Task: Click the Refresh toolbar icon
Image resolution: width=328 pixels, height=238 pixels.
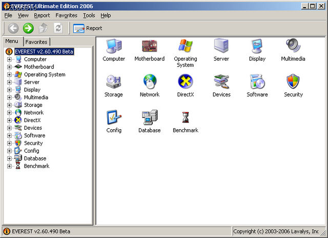Action: 58,28
